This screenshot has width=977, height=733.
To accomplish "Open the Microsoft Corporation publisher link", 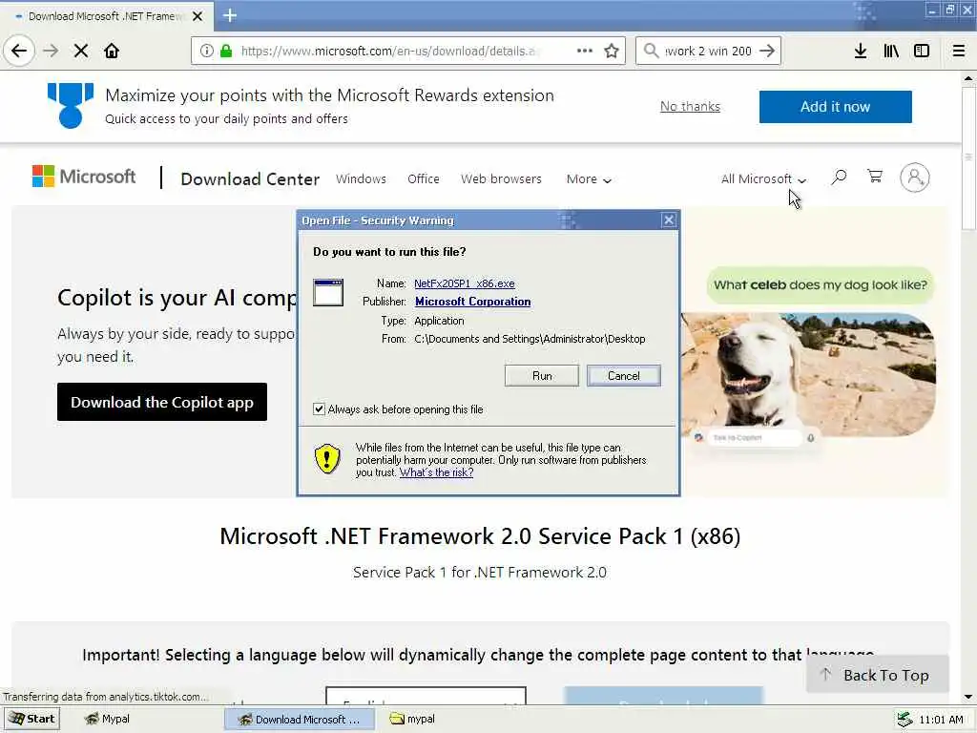I will [473, 302].
